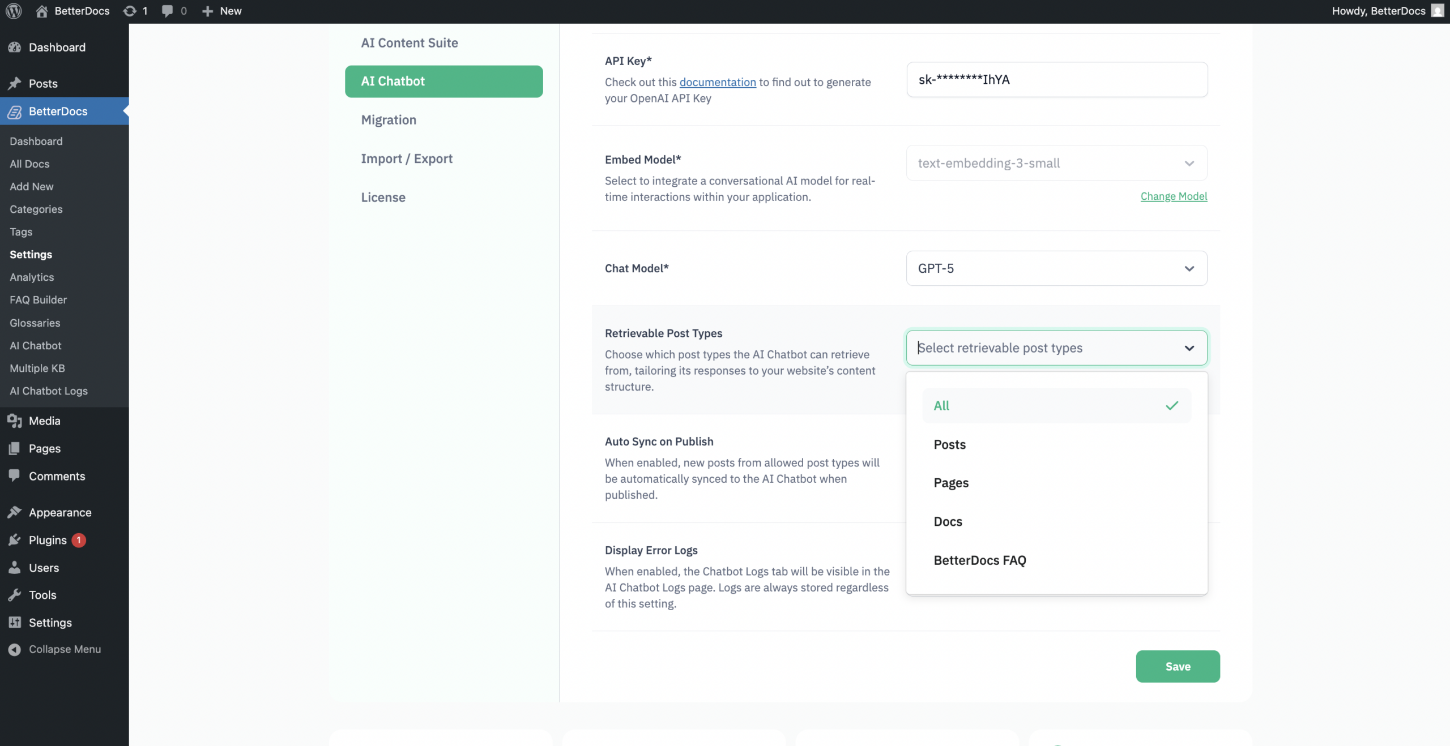The height and width of the screenshot is (746, 1450).
Task: Expand the Embed Model dropdown chevron
Action: [x=1189, y=163]
